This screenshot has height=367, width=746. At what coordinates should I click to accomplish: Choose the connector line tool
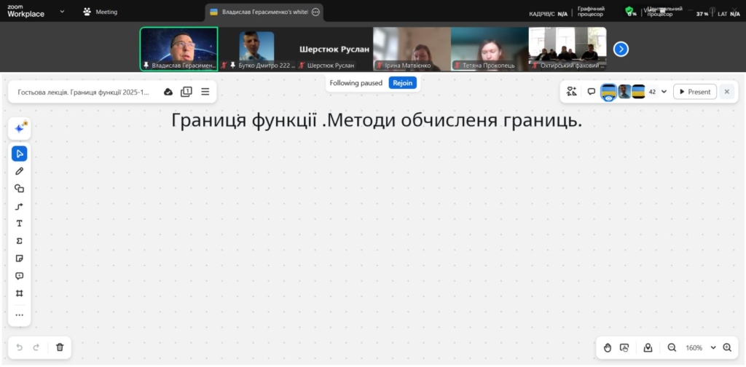(x=20, y=206)
